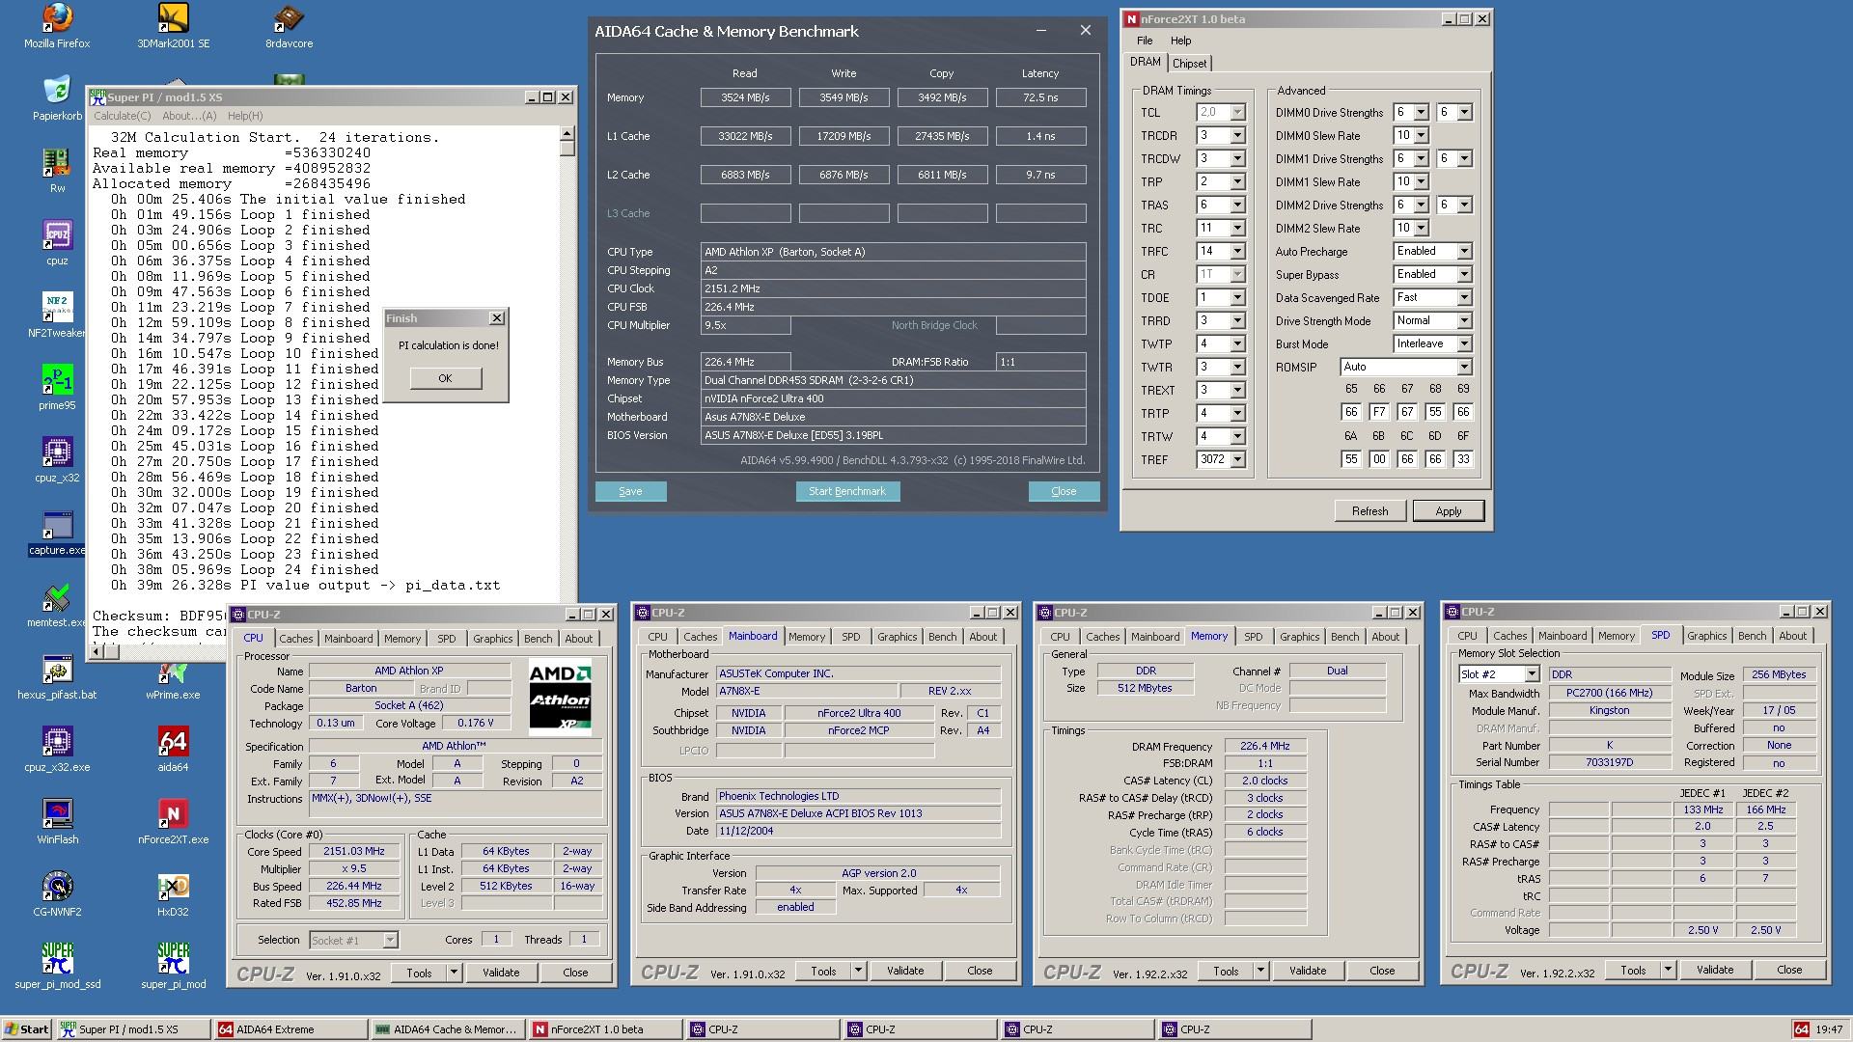
Task: Open the Help menu in nForce2XT
Action: click(1180, 41)
